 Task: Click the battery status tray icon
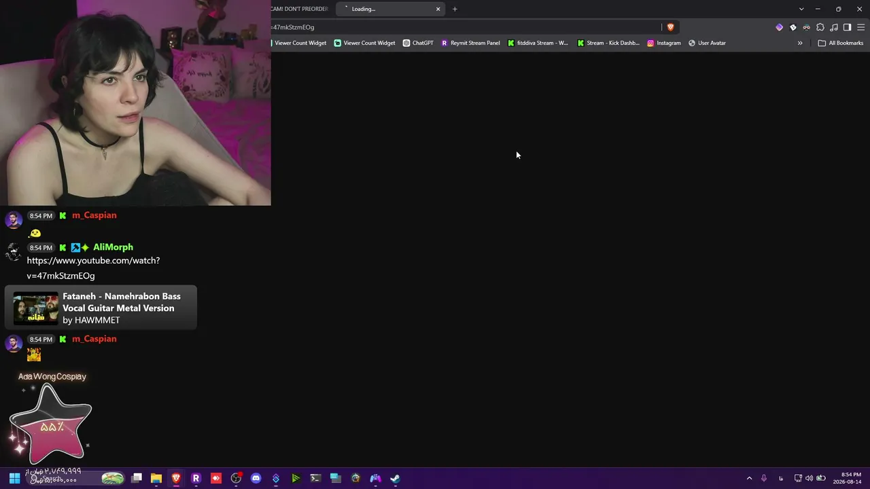click(x=820, y=478)
